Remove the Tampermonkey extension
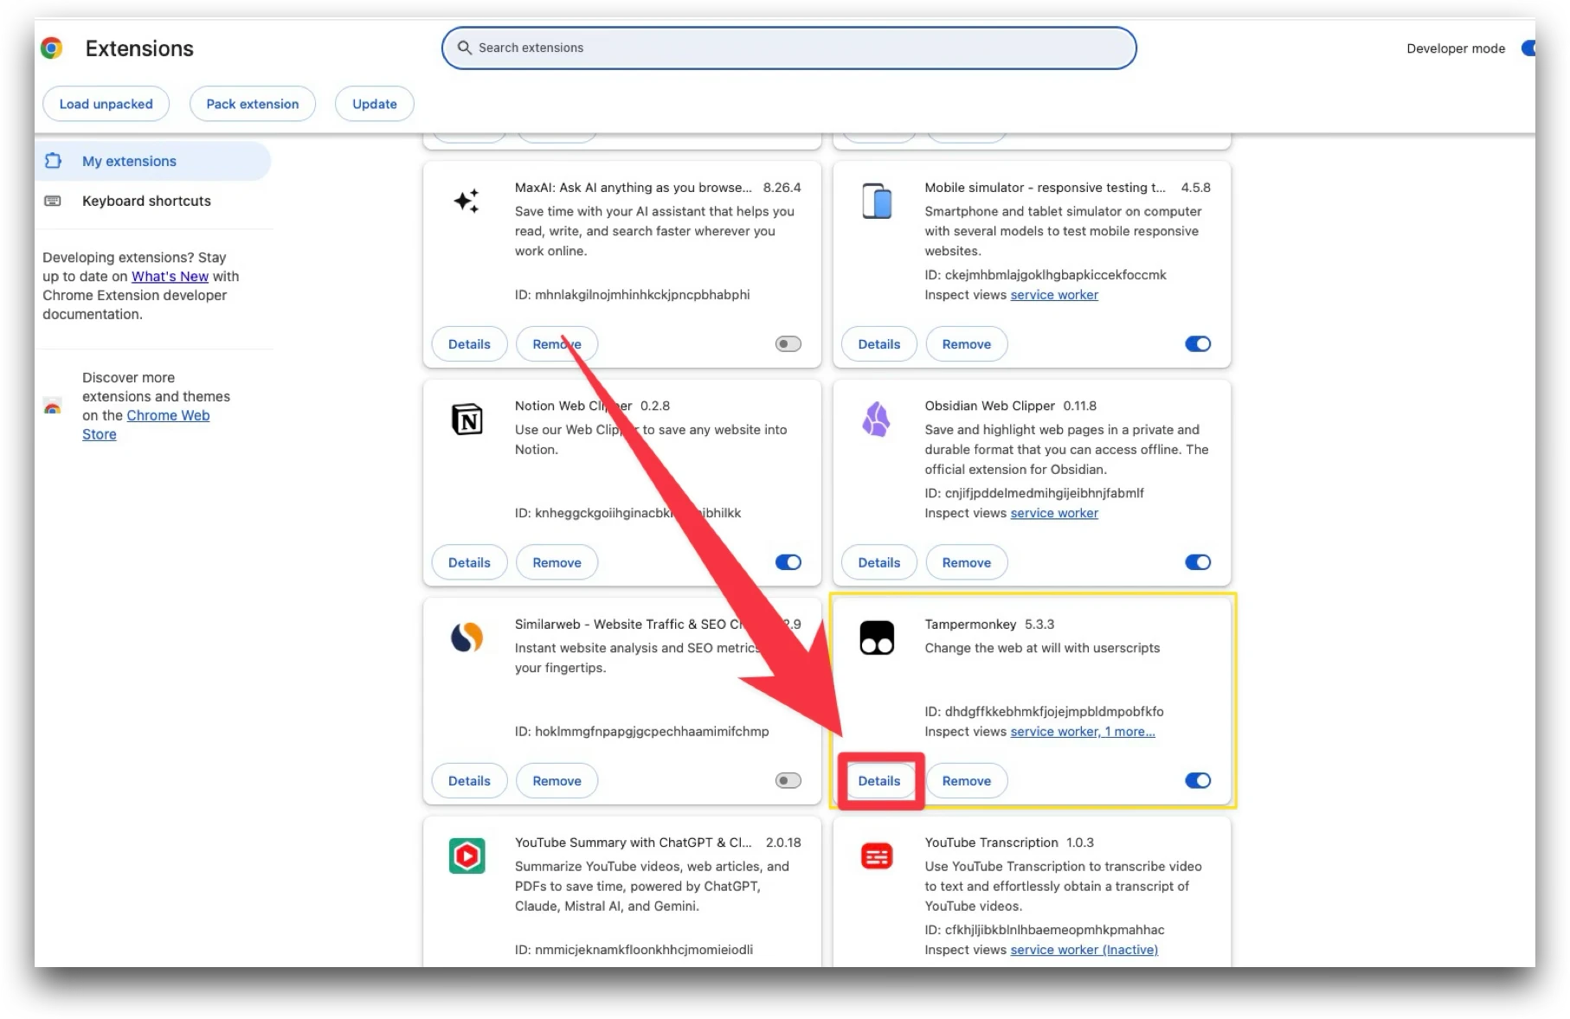This screenshot has height=1019, width=1570. point(967,781)
